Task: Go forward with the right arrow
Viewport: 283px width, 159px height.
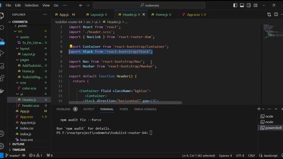Action: click(x=88, y=5)
